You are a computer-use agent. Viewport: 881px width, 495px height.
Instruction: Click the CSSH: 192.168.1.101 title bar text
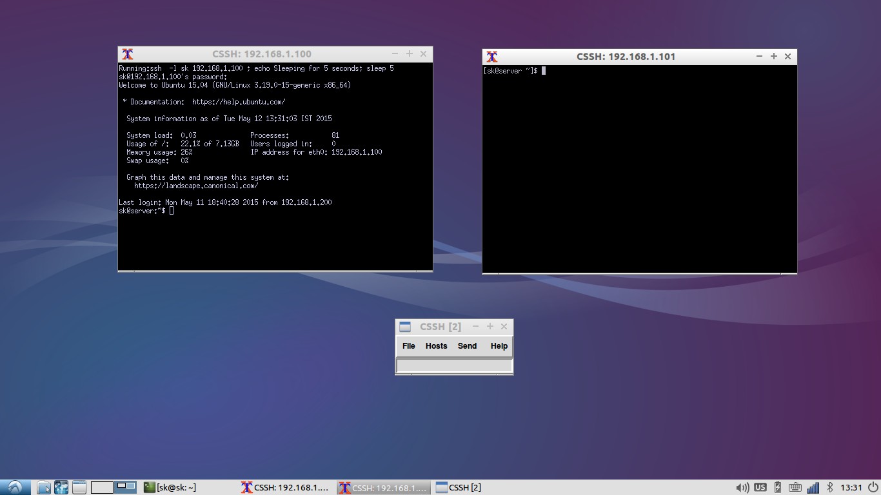pos(626,57)
